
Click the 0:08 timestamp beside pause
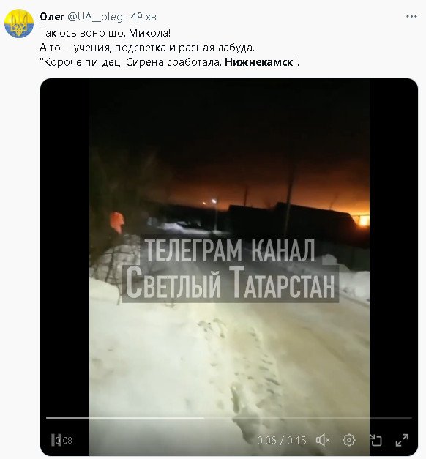tap(64, 440)
